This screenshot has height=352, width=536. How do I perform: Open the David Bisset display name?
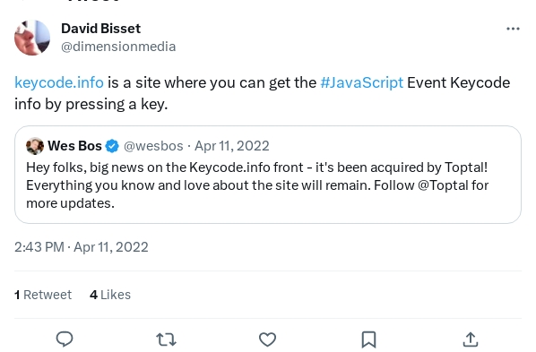pos(101,29)
